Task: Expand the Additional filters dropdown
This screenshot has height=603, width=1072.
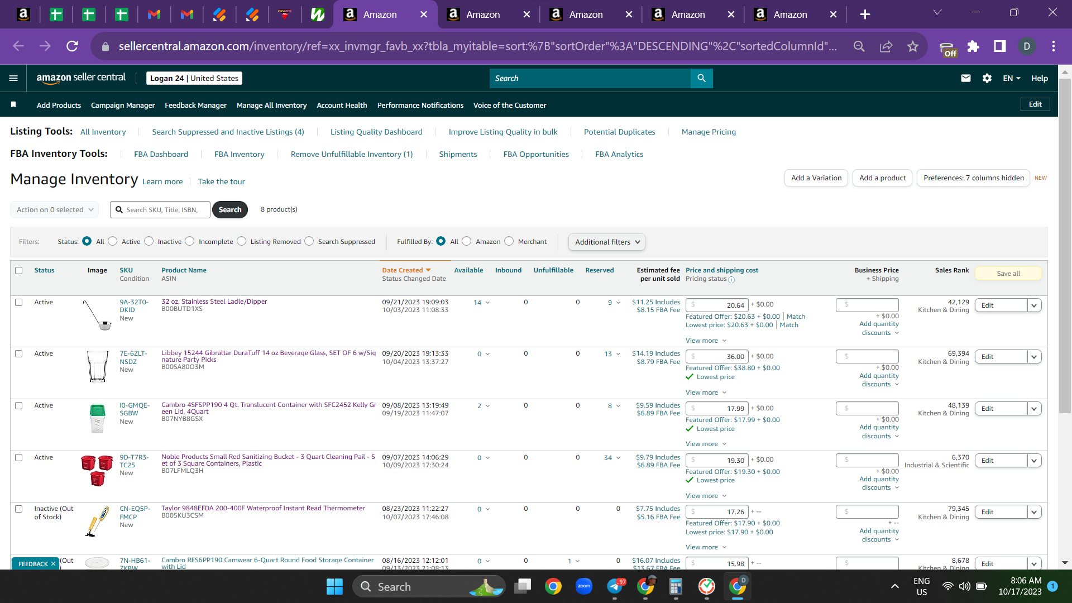Action: [x=607, y=242]
